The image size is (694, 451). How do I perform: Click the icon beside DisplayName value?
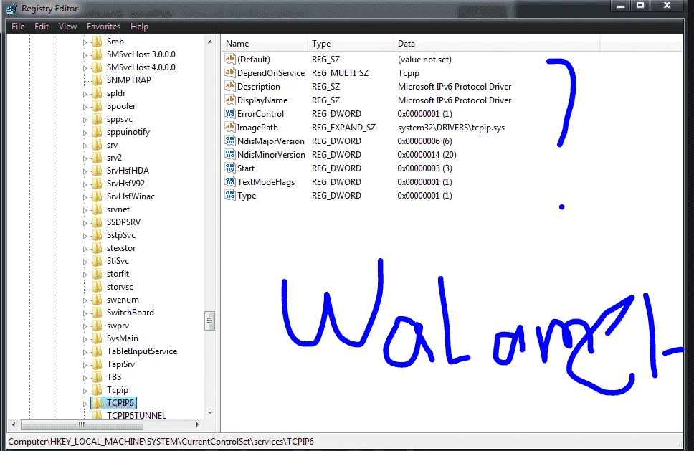(229, 100)
